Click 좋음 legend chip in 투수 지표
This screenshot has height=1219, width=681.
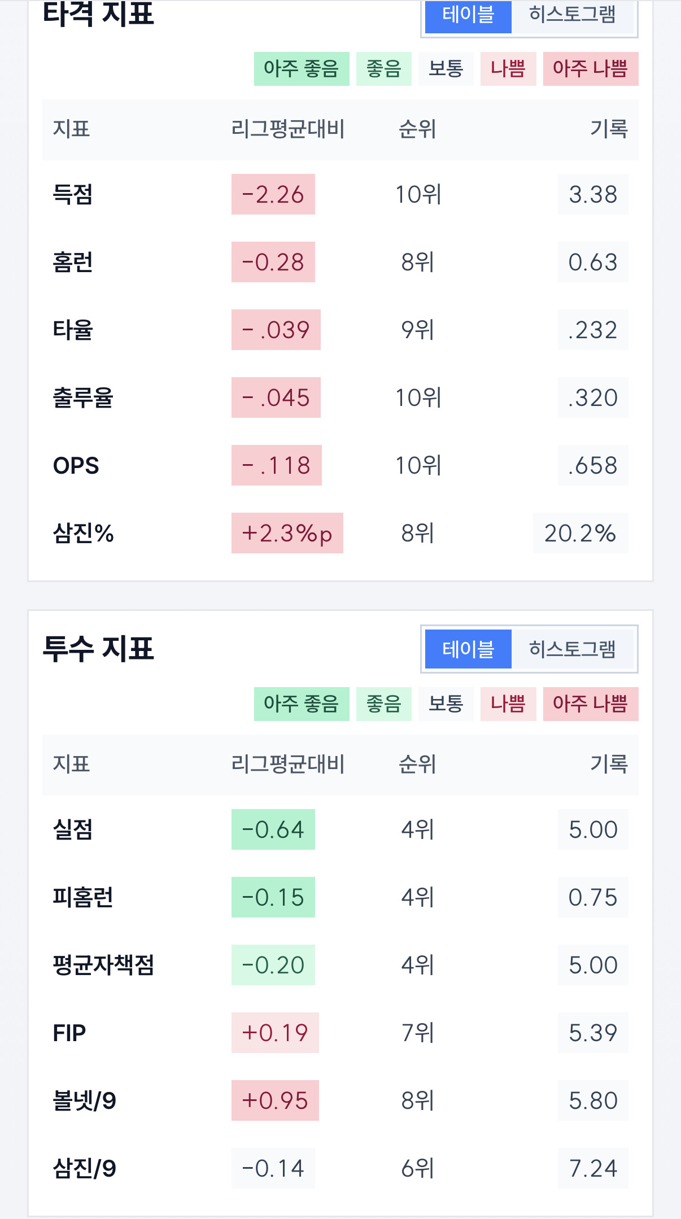pos(384,704)
